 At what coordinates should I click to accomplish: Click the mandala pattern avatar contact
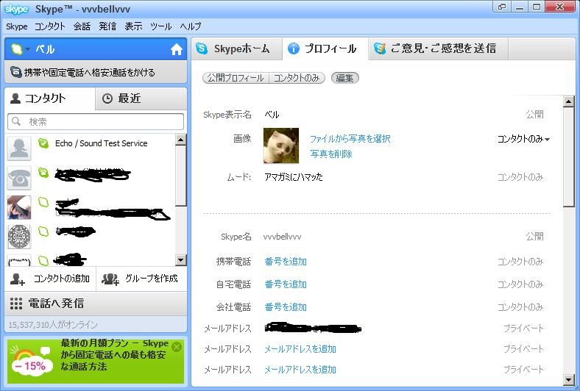[x=19, y=237]
